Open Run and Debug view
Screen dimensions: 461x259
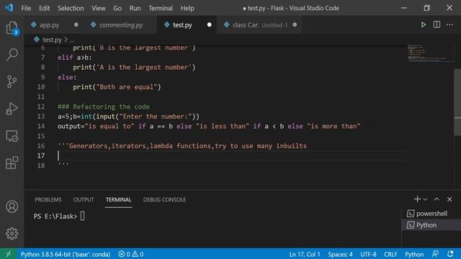point(12,109)
